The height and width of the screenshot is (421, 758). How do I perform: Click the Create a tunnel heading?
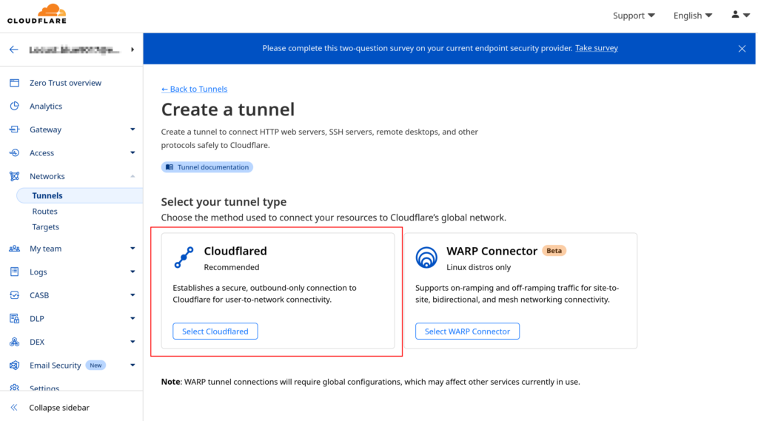pyautogui.click(x=228, y=110)
